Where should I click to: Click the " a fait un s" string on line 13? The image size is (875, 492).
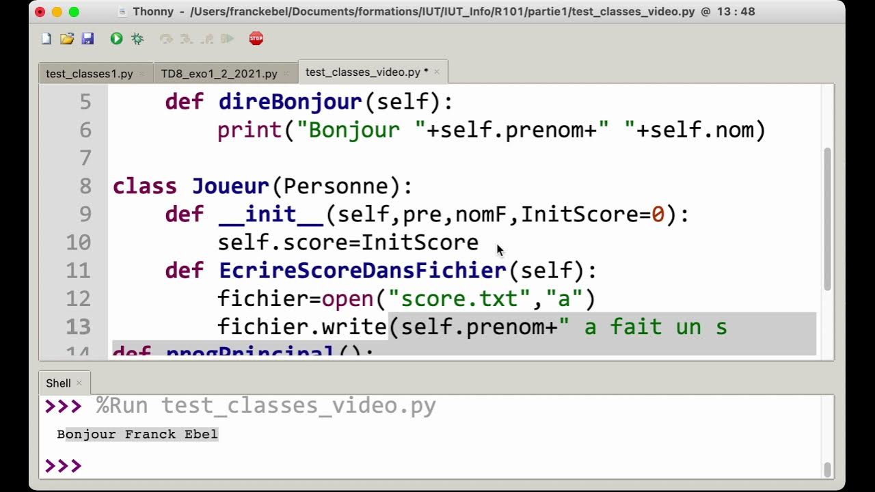point(643,327)
